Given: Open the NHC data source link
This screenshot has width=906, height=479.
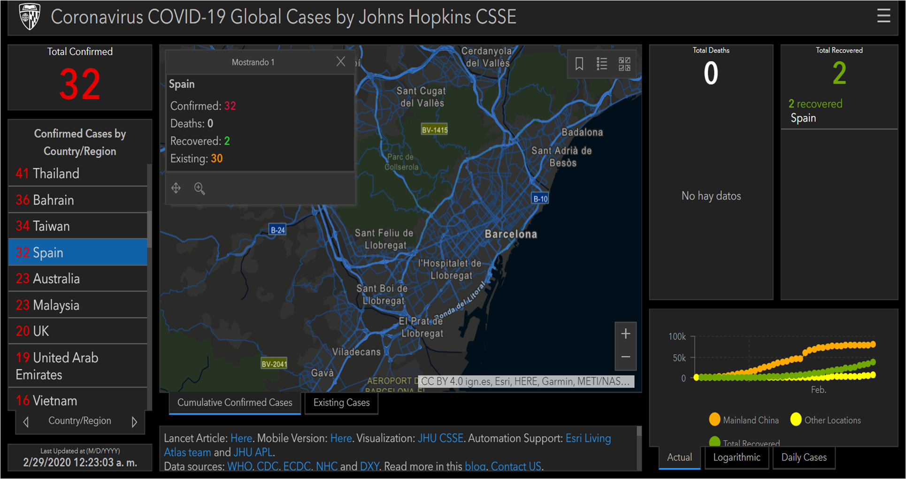Looking at the screenshot, I should point(326,466).
